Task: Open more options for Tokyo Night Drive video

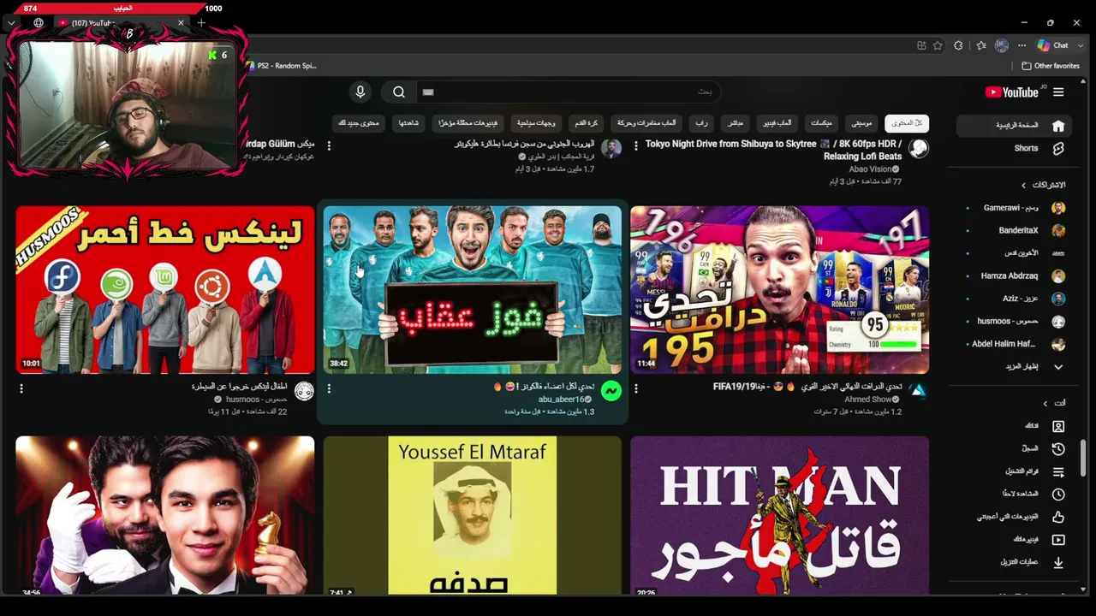Action: (636, 146)
